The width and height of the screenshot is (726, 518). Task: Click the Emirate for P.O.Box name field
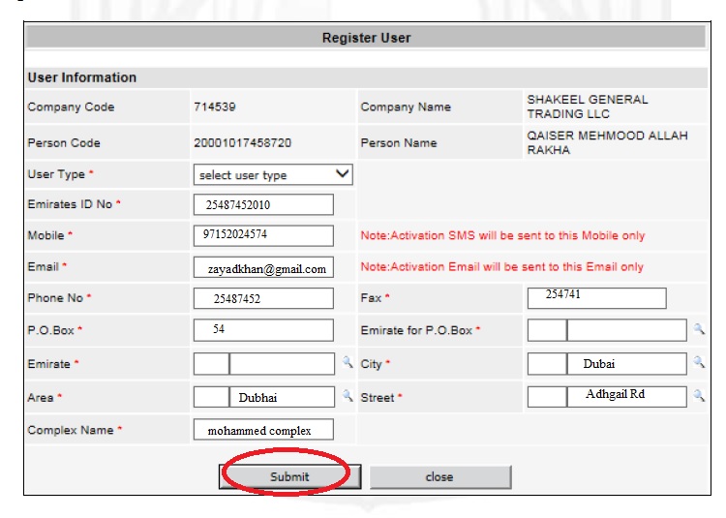click(x=626, y=330)
